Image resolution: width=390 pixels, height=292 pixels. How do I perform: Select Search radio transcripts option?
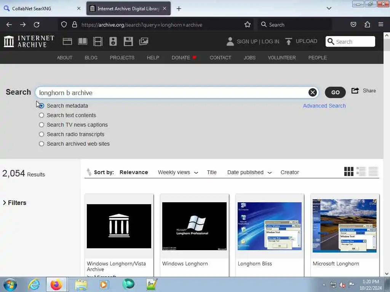(x=42, y=134)
